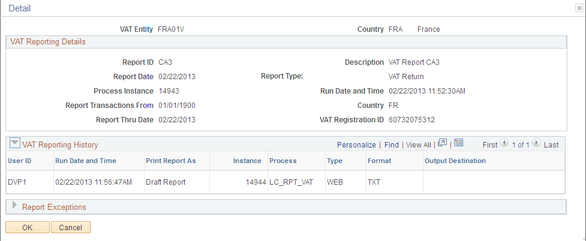
Task: Show next row arrow icon
Action: (537, 143)
